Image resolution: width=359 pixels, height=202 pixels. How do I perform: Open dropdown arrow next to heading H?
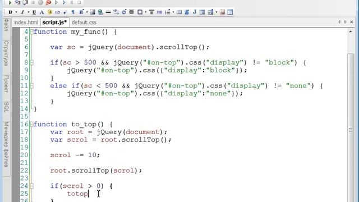pos(87,12)
